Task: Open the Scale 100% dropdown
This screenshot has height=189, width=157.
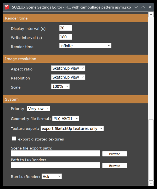Action: (60, 86)
